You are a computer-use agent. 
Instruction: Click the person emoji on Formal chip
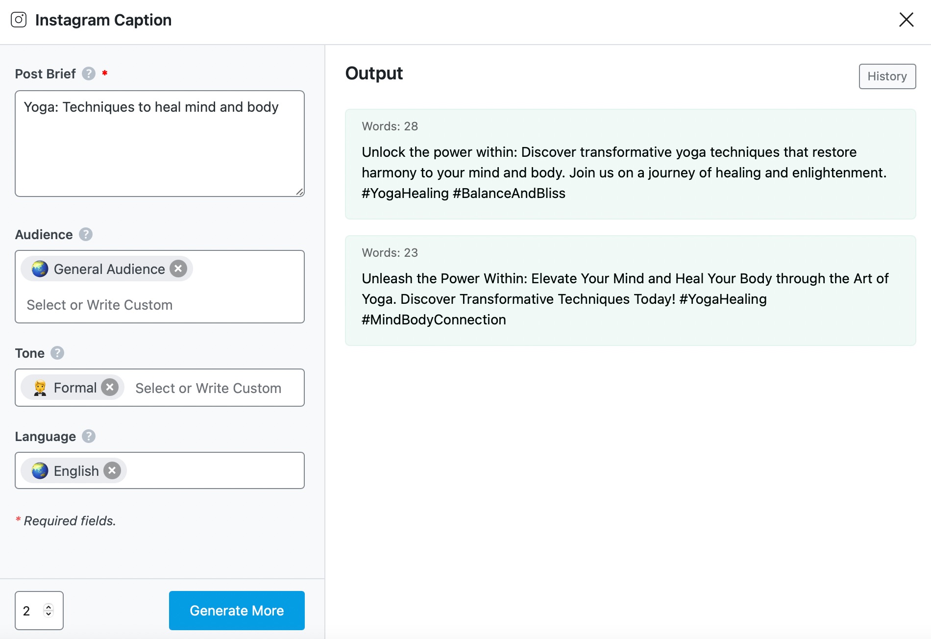click(x=40, y=388)
